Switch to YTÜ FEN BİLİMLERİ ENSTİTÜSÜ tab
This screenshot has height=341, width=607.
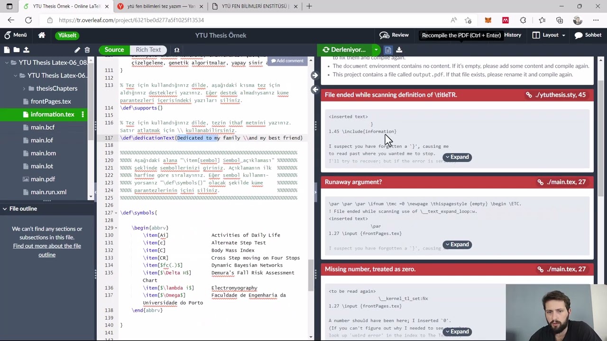[x=256, y=6]
